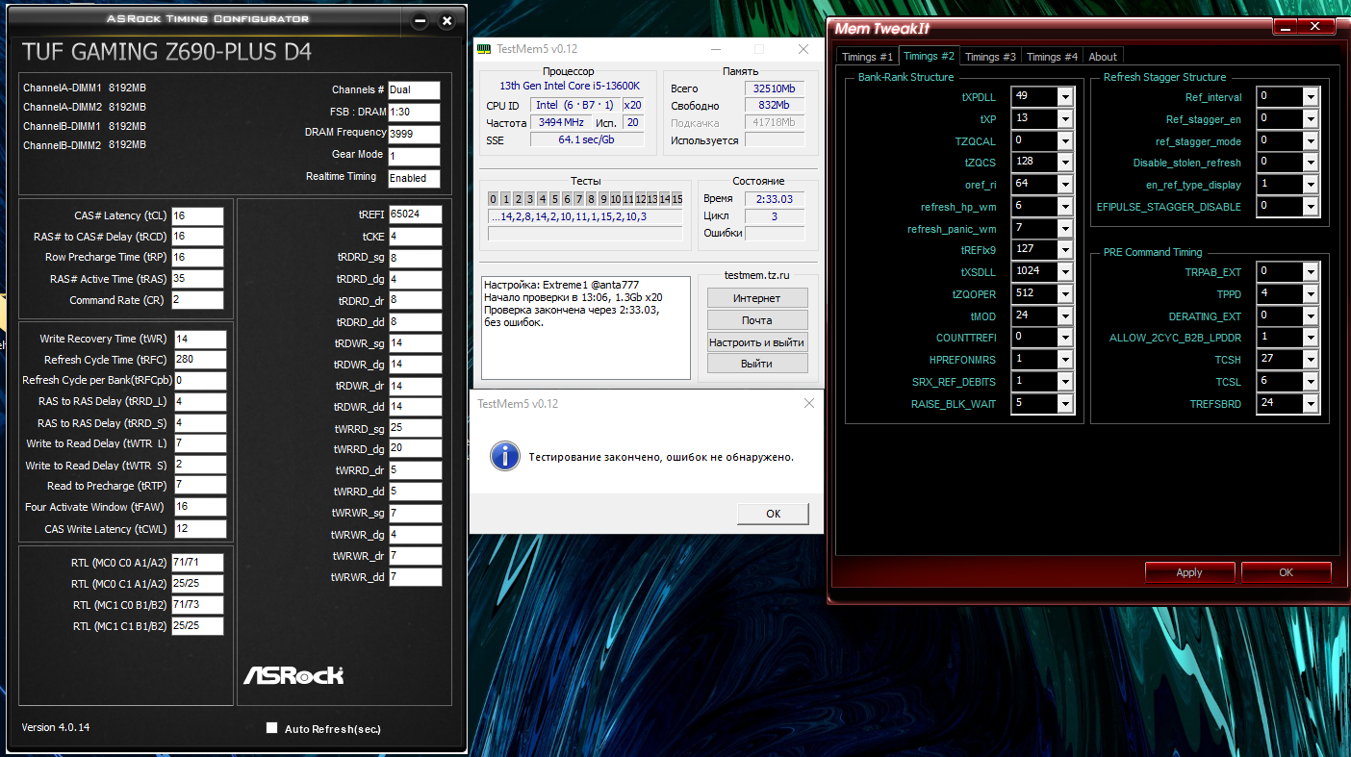This screenshot has width=1351, height=757.
Task: Click the Выйти button in TestMem5
Action: click(x=756, y=364)
